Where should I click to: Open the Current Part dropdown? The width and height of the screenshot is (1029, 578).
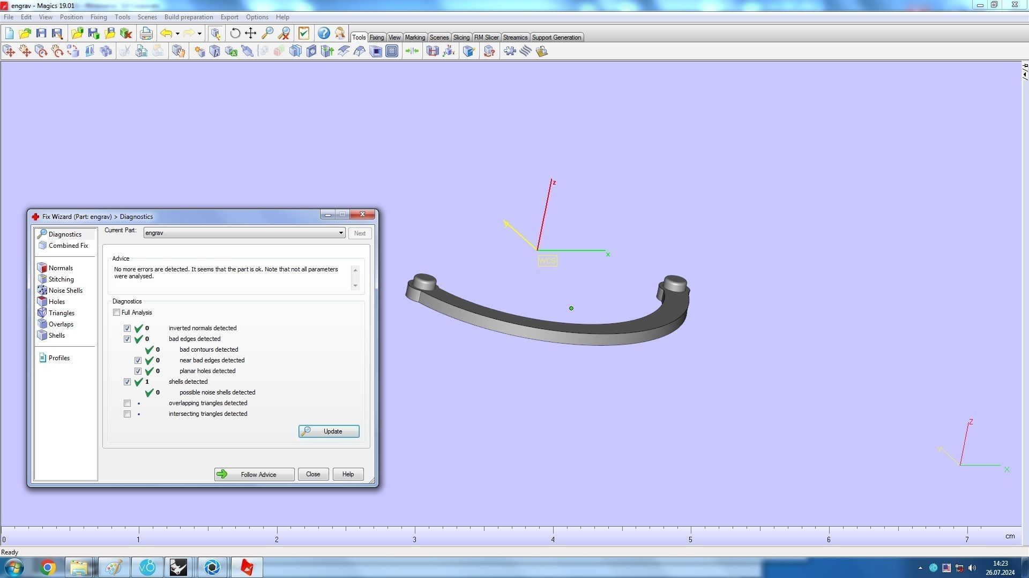click(340, 233)
